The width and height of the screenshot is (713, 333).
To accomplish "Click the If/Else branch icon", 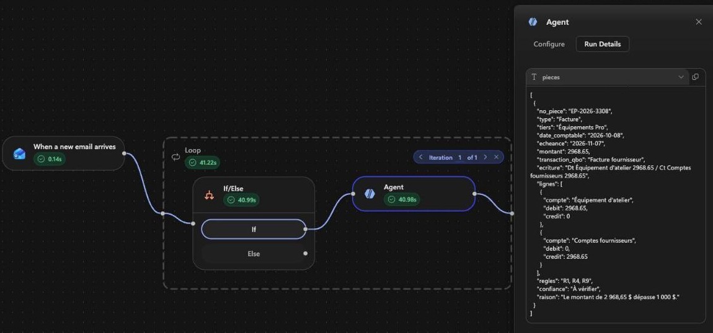I will 209,194.
